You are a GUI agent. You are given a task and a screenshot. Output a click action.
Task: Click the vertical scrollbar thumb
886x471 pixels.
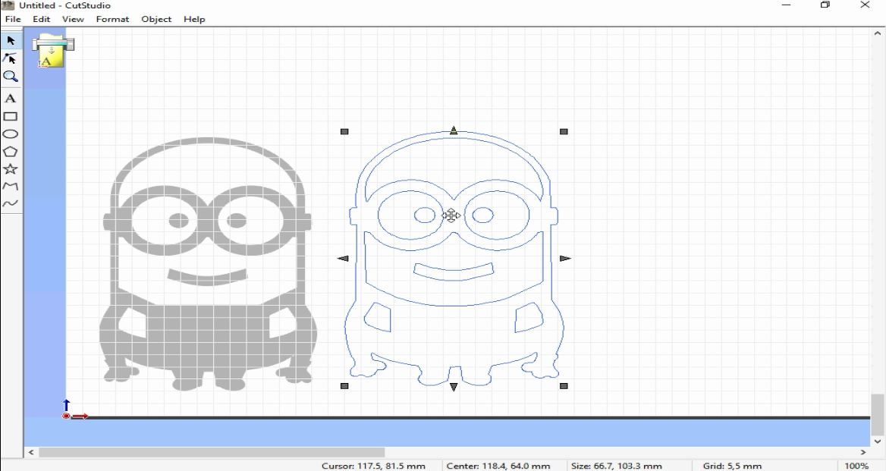(878, 415)
